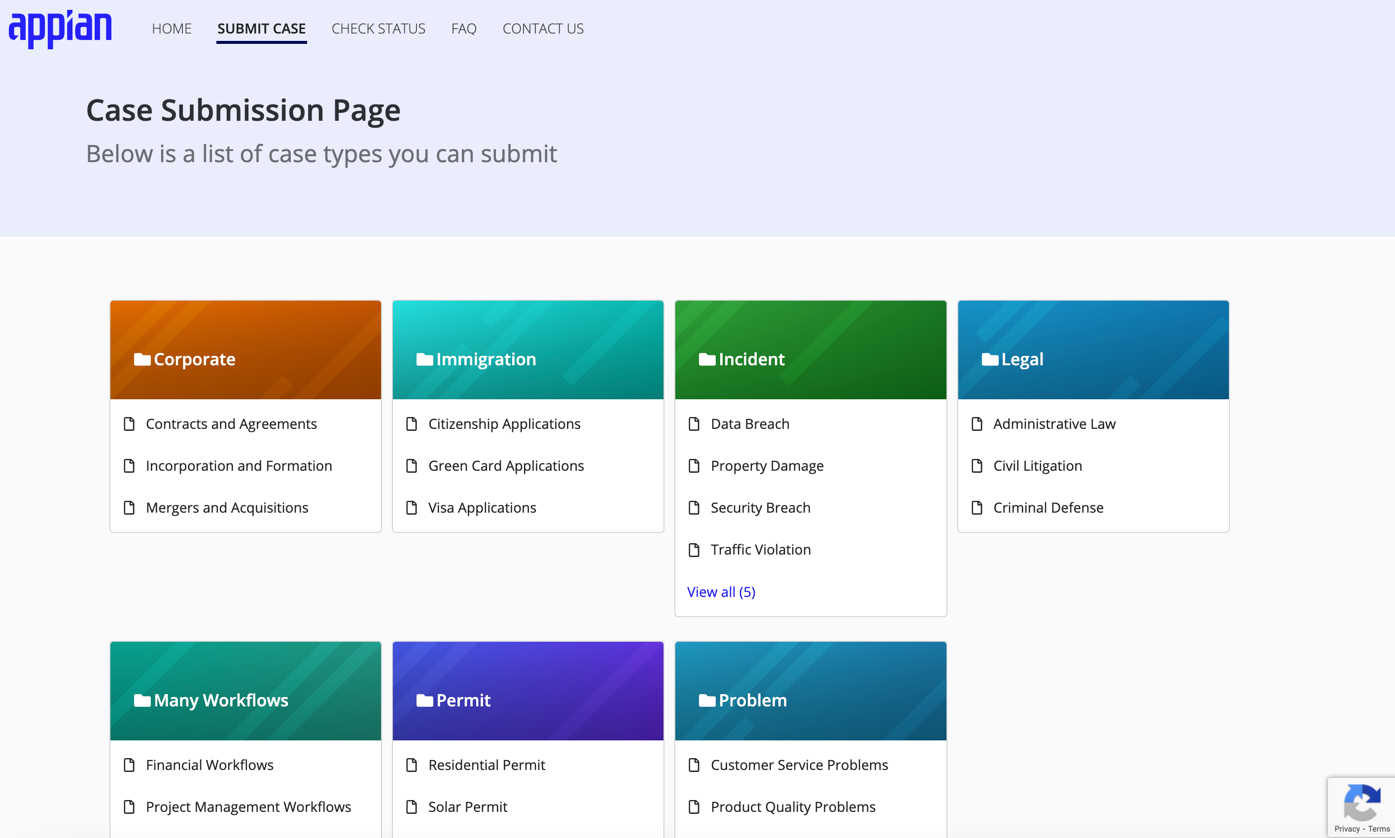Viewport: 1395px width, 838px height.
Task: Click the Legal folder icon
Action: pyautogui.click(x=990, y=359)
